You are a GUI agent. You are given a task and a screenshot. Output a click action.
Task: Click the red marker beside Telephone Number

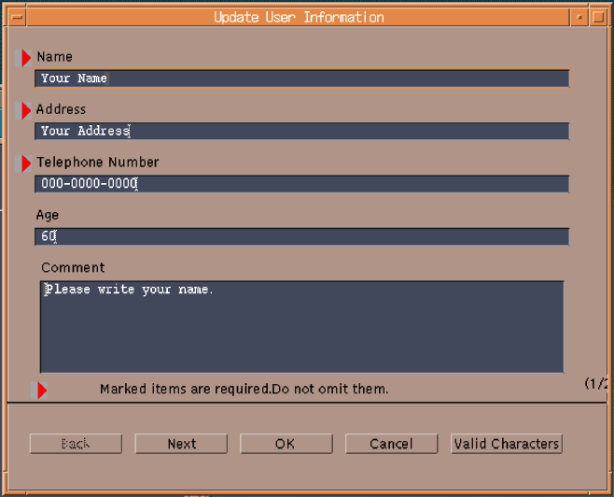click(23, 163)
